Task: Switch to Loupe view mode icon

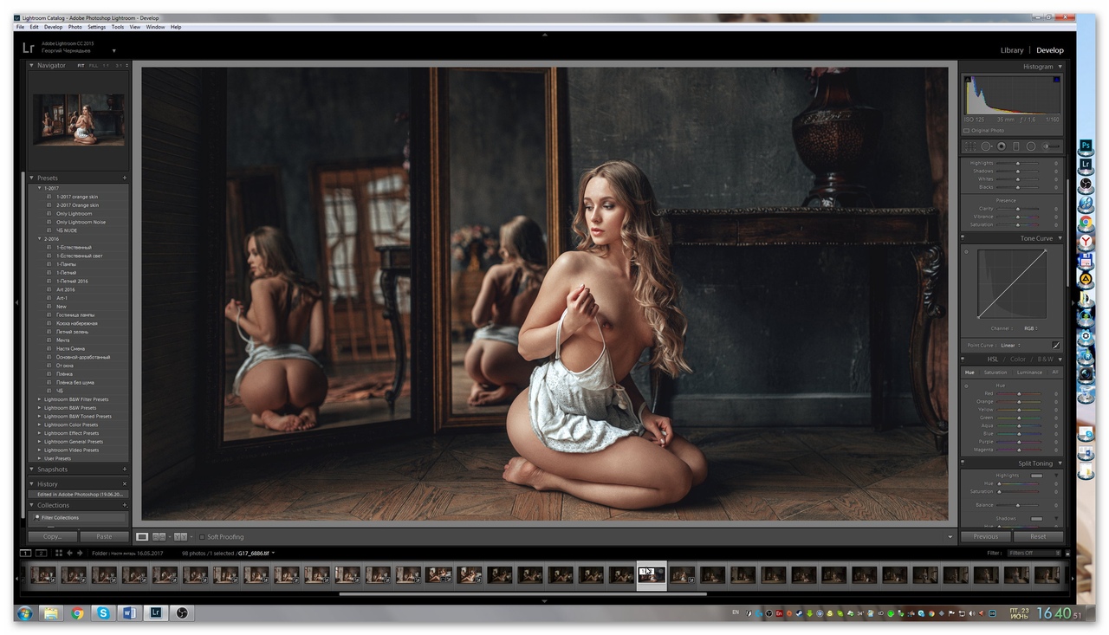Action: (143, 537)
